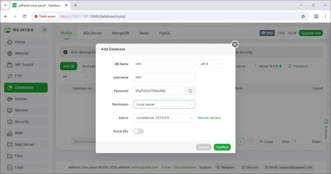Screen dimensions: 331x174
Task: Click the info icon in Auto Backup notice
Action: click(65, 52)
